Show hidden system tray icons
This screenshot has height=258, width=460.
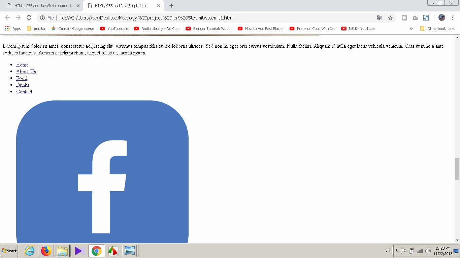click(397, 251)
